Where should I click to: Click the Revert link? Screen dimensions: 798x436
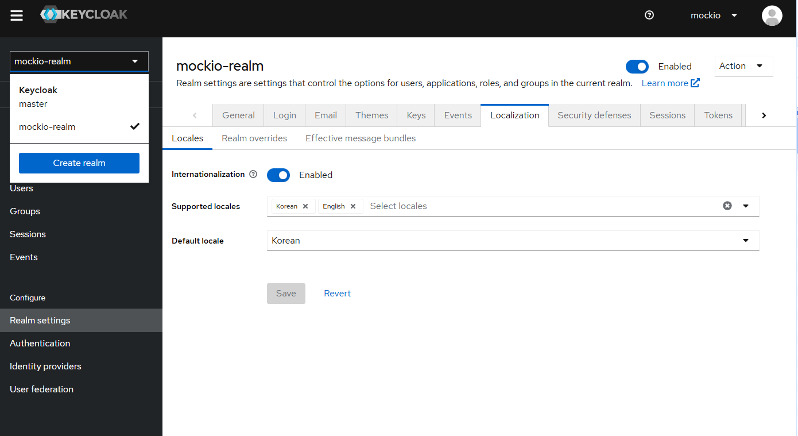pyautogui.click(x=337, y=294)
